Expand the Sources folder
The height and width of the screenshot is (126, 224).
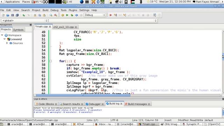point(7,43)
